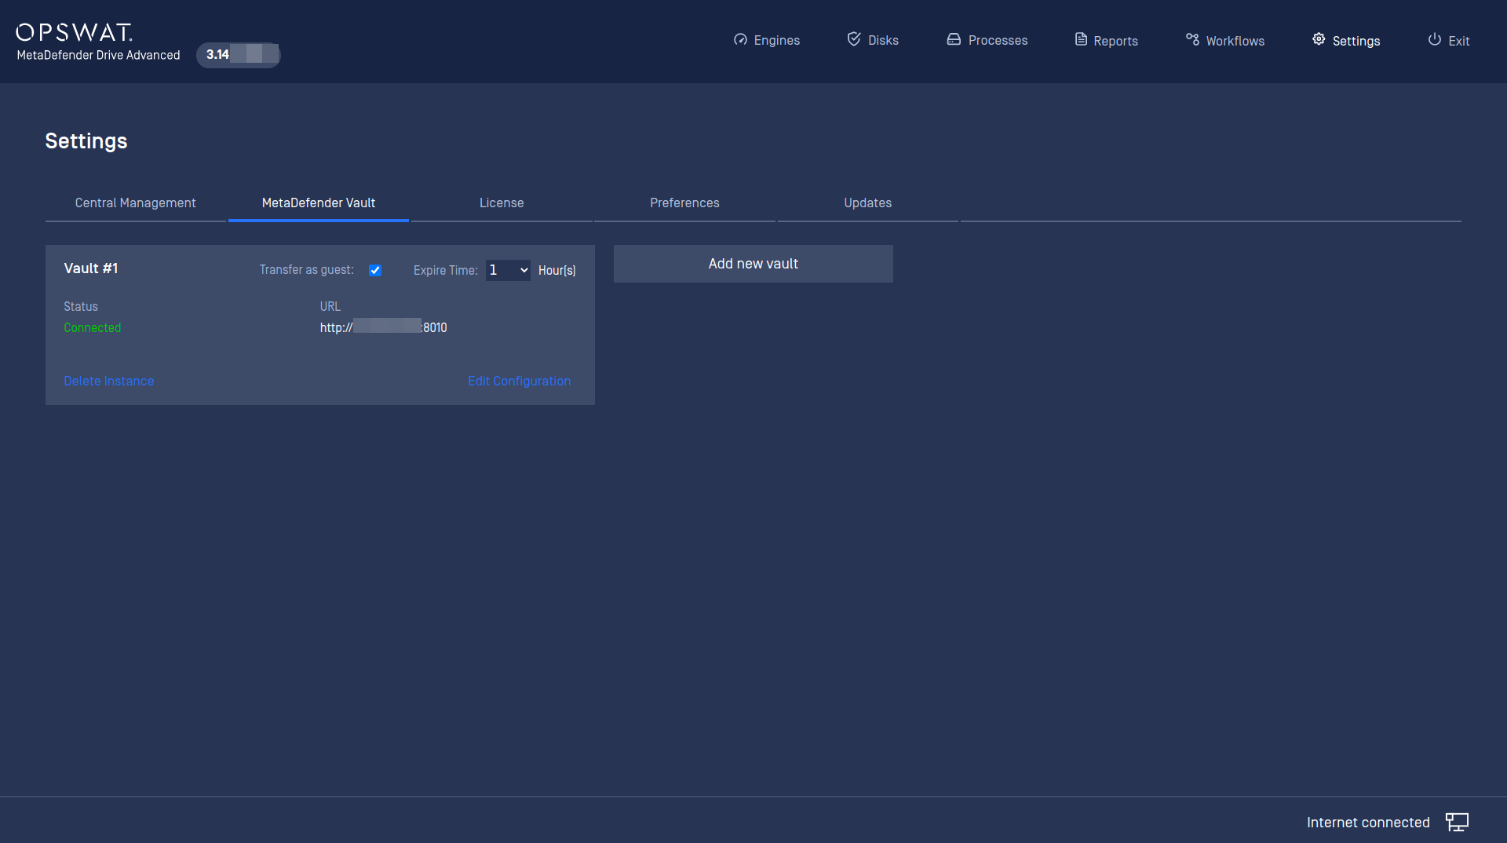Open the Reports menu label
Viewport: 1507px width, 843px height.
(x=1115, y=41)
